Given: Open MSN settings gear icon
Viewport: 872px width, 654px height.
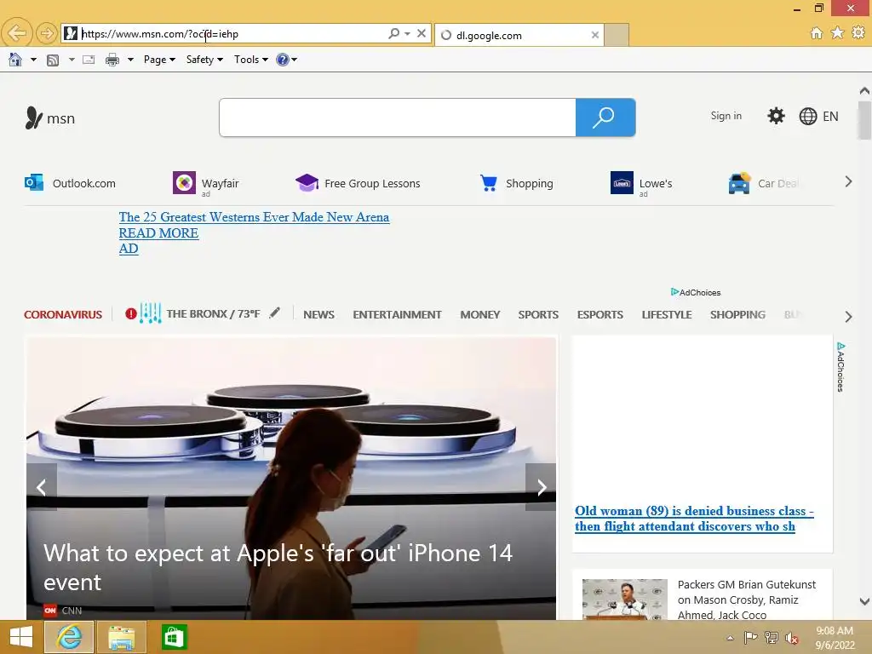Looking at the screenshot, I should click(776, 116).
